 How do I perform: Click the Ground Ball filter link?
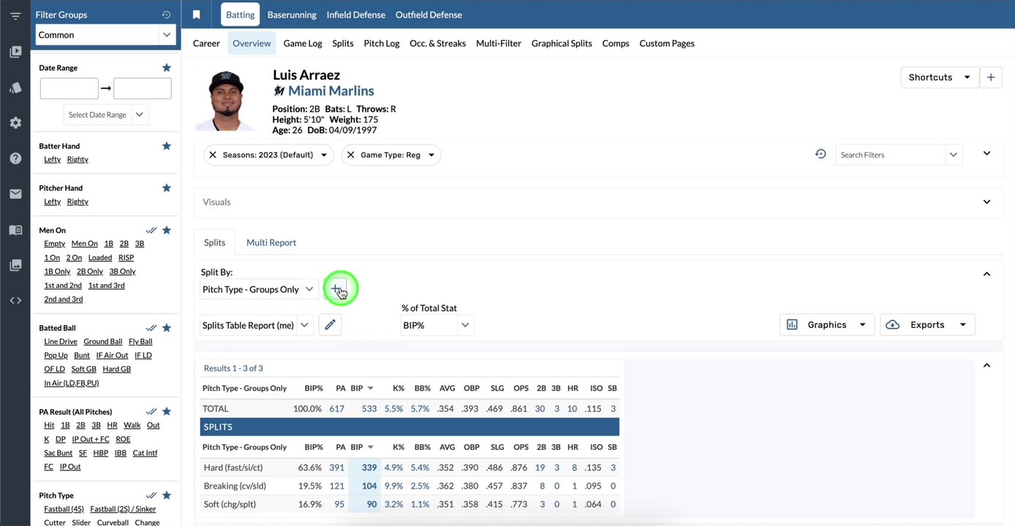pyautogui.click(x=103, y=341)
